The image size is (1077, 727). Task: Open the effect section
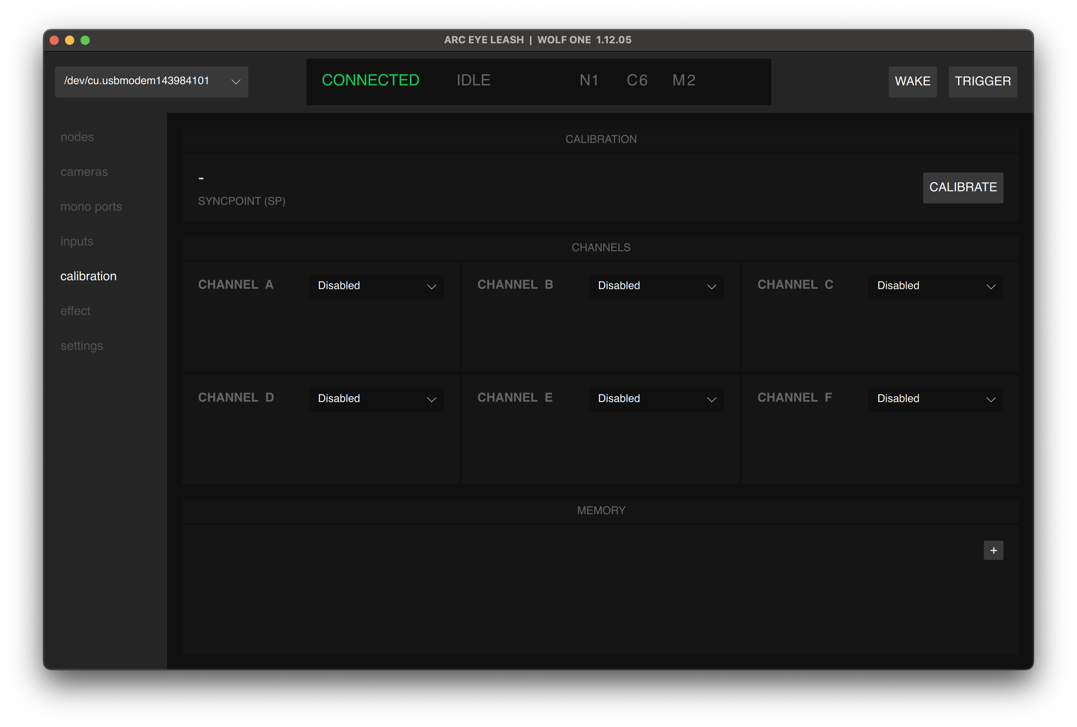pyautogui.click(x=75, y=311)
